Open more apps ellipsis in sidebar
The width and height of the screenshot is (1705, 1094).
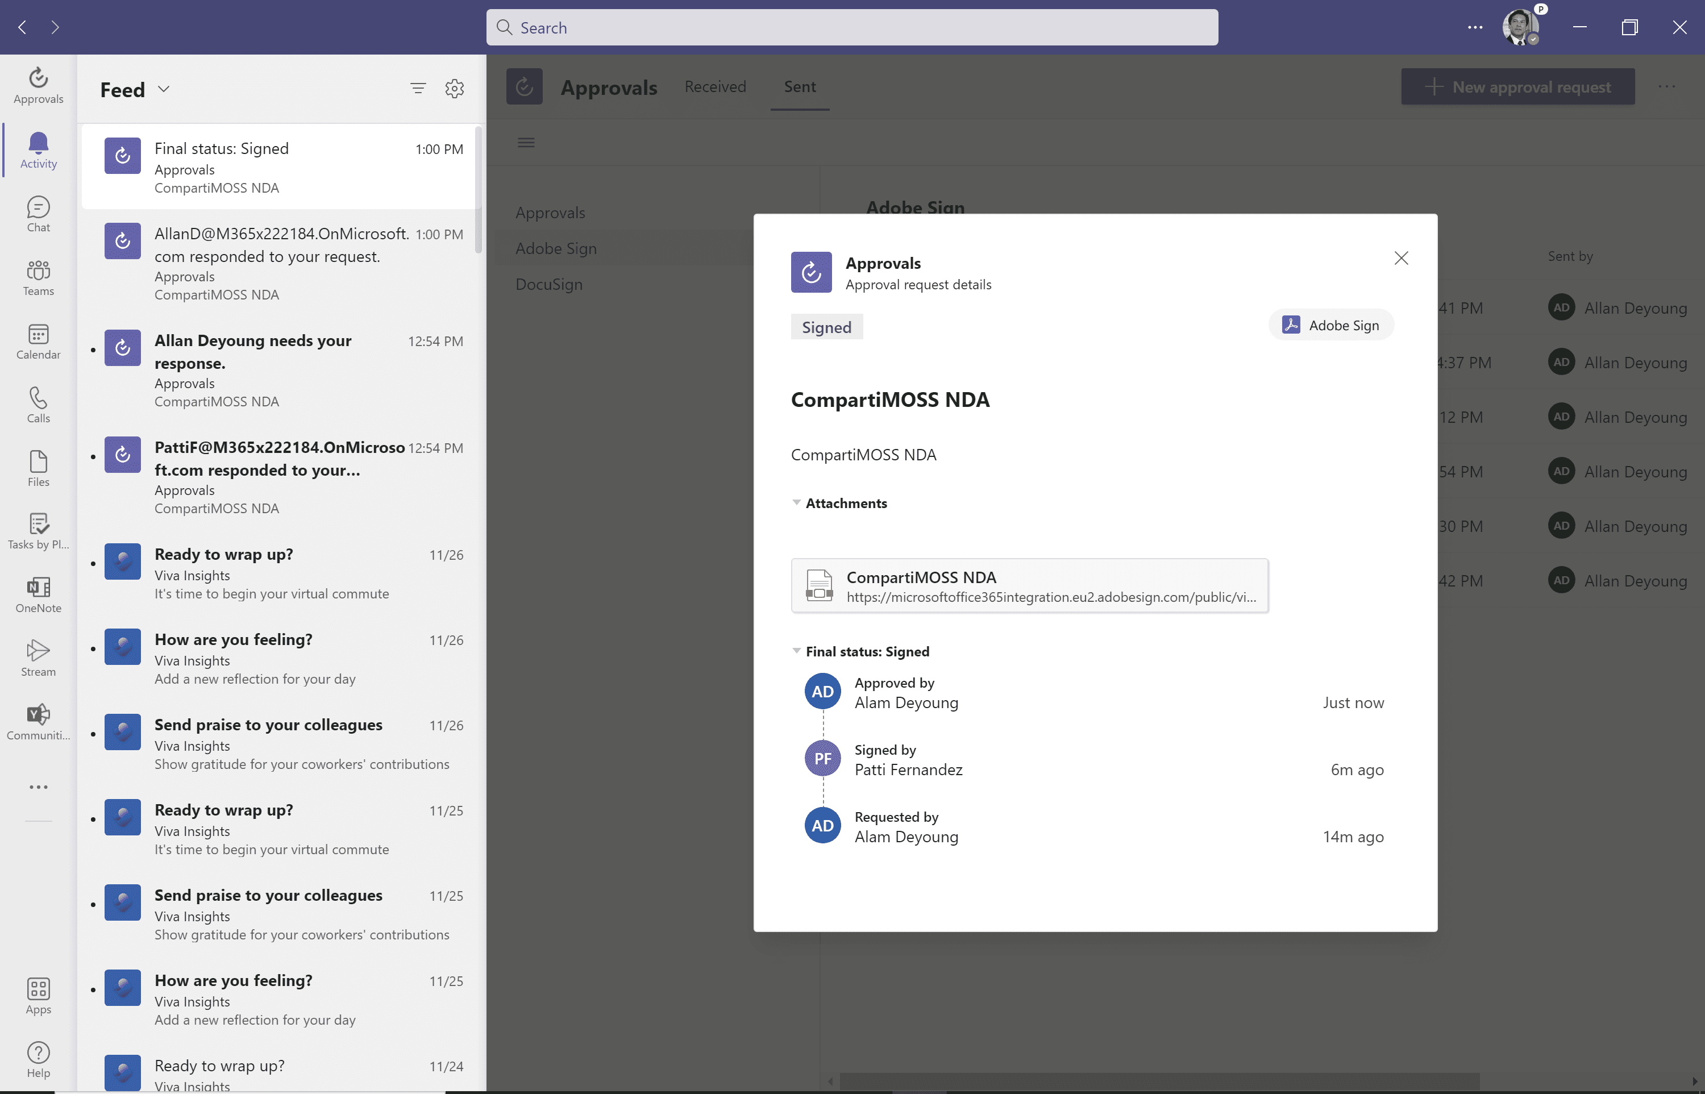[x=39, y=787]
